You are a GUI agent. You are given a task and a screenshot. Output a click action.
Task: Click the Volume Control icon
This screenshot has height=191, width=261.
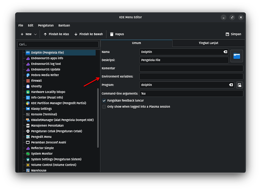(28, 165)
